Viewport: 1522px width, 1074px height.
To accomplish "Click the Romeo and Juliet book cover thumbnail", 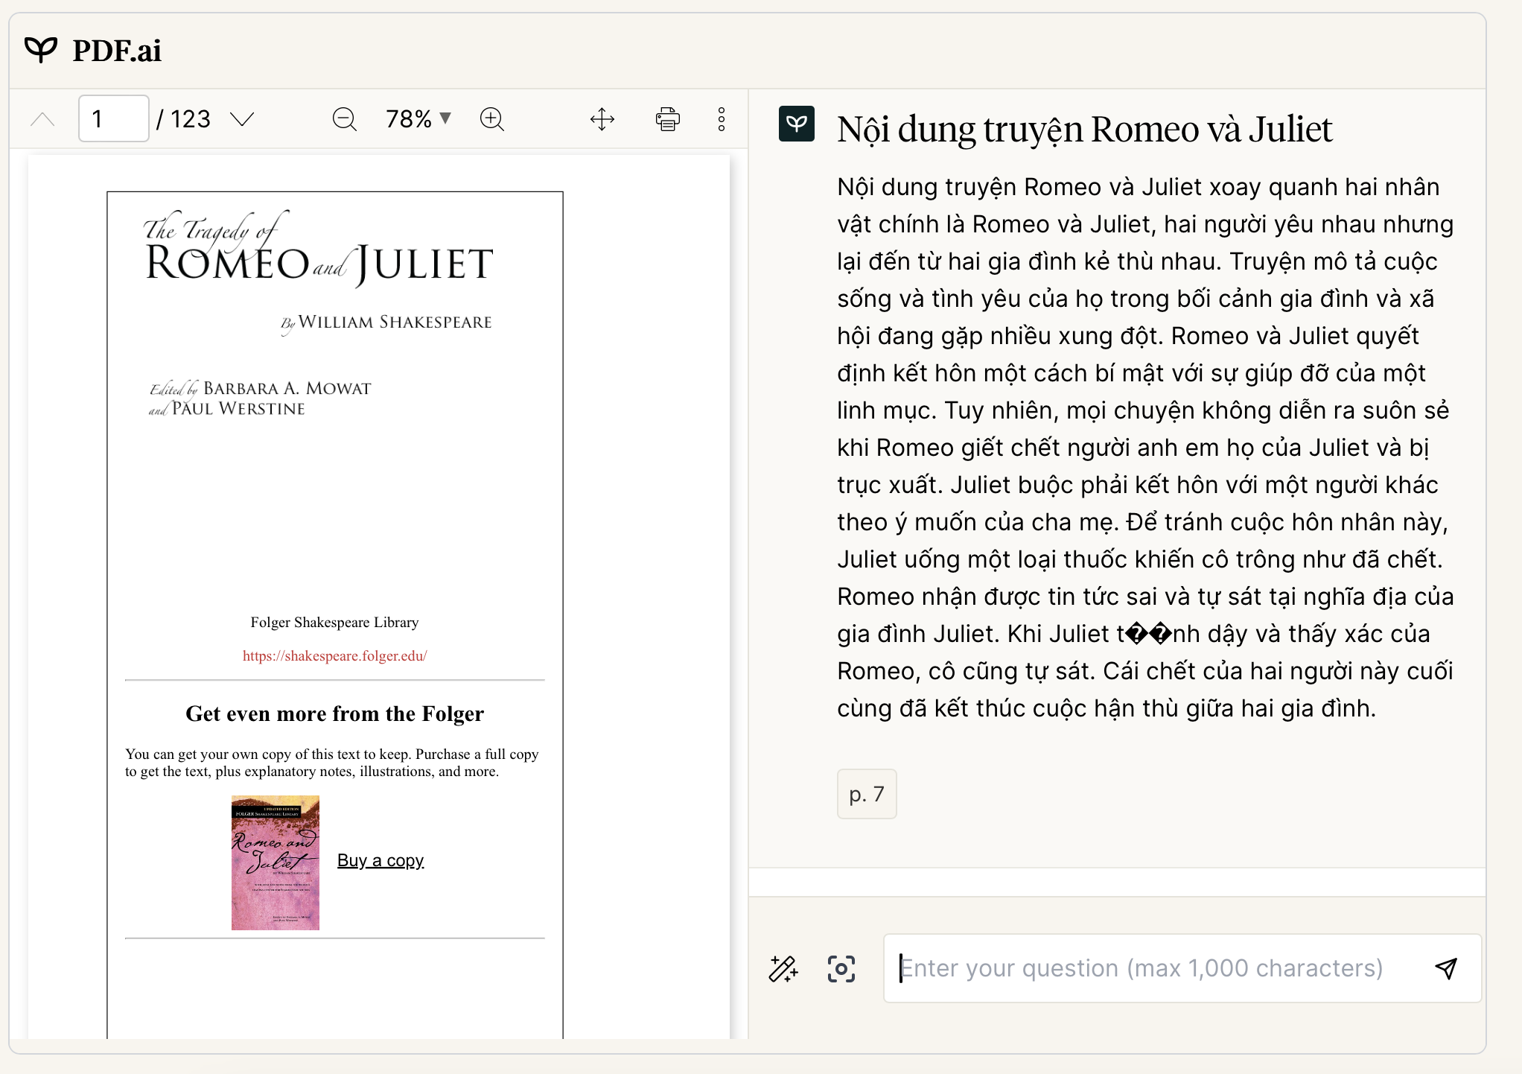I will (x=276, y=862).
